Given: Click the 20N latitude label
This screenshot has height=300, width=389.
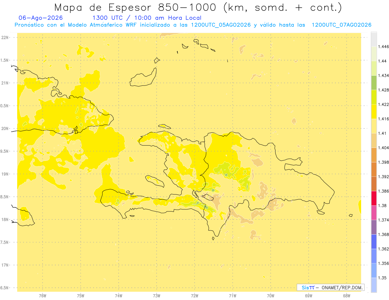Looking at the screenshot, I should point(6,128).
